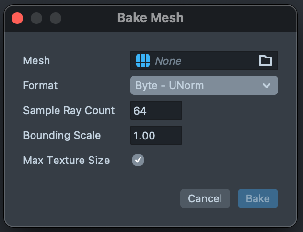Viewport: 303px width, 232px height.
Task: Uncheck the Max Texture Size checkbox
Action: (x=138, y=160)
